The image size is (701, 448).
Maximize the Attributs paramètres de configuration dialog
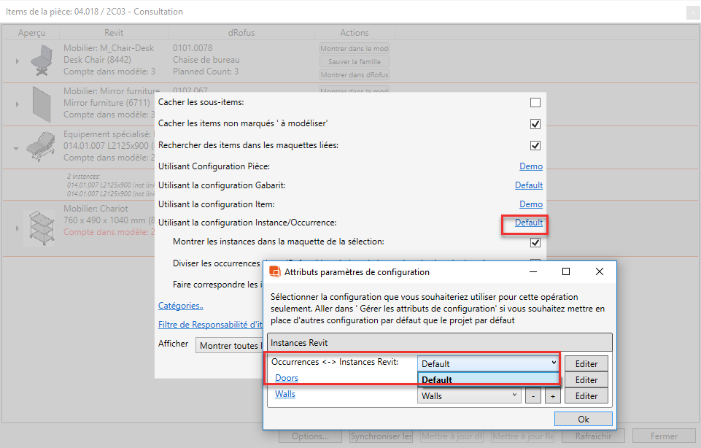coord(566,271)
